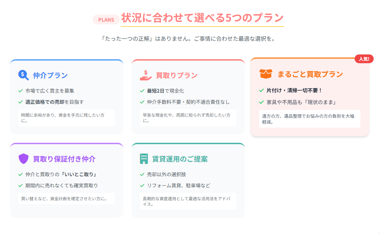The width and height of the screenshot is (380, 234).
Task: Select the 賃貸運用のご提案 heading
Action: pyautogui.click(x=180, y=159)
